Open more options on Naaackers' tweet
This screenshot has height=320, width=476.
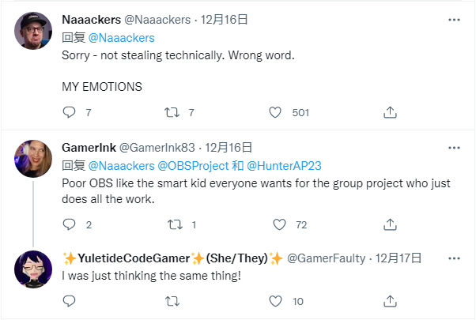(x=454, y=19)
